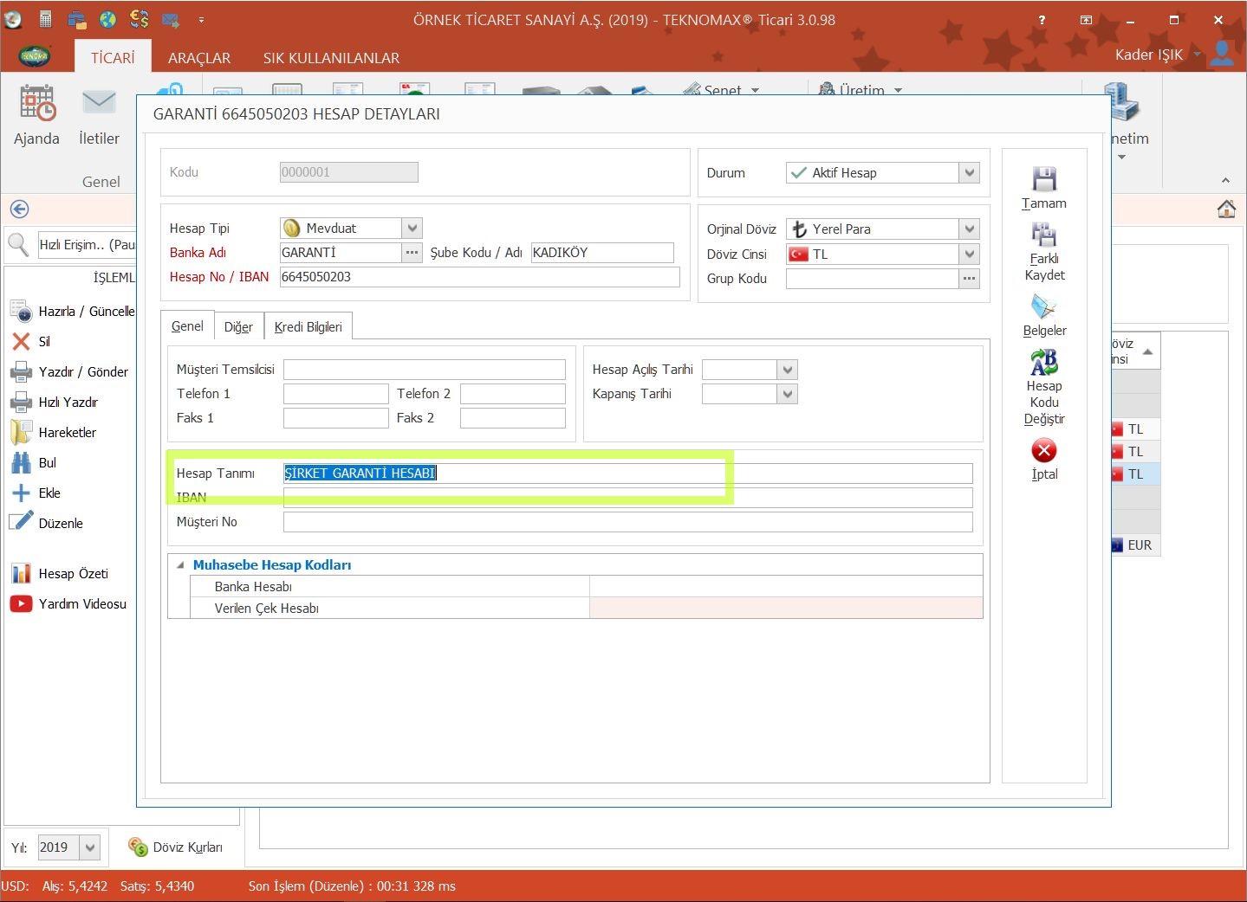Open the Döviz Cinsi TL dropdown
This screenshot has height=902, width=1247.
click(x=970, y=254)
